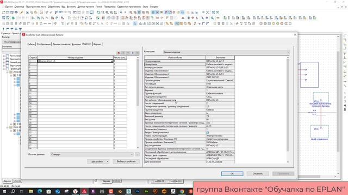Open Windows Start menu
The height and width of the screenshot is (195, 348).
point(4,191)
